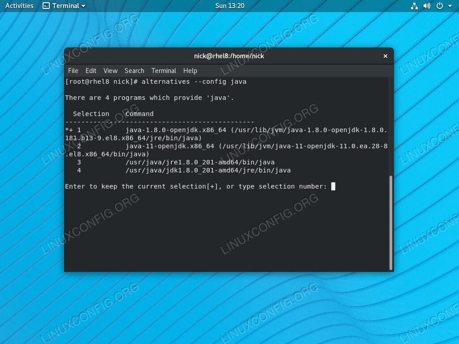Click the cursor at the selection number prompt

333,186
